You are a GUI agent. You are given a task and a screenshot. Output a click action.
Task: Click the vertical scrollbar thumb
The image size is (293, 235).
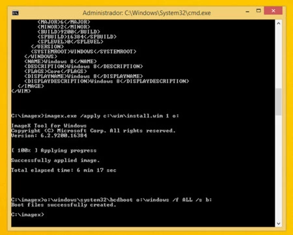point(279,102)
